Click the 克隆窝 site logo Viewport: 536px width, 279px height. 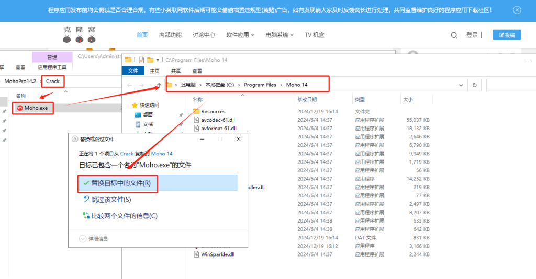pyautogui.click(x=80, y=34)
